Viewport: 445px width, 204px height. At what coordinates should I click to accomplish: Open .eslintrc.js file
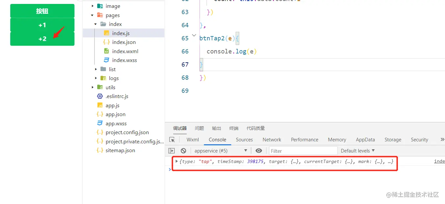click(x=117, y=96)
